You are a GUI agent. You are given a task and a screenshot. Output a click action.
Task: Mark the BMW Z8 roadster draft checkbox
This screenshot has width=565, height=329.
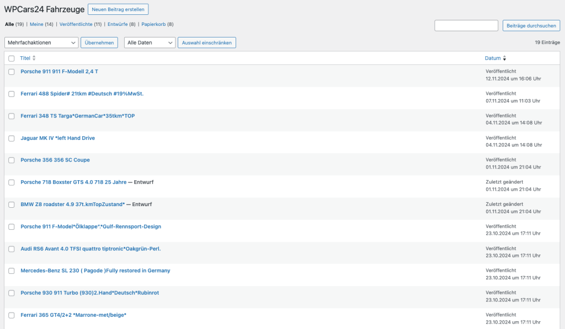tap(12, 204)
